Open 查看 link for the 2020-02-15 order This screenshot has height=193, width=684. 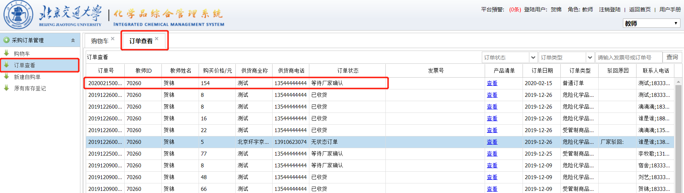[492, 83]
